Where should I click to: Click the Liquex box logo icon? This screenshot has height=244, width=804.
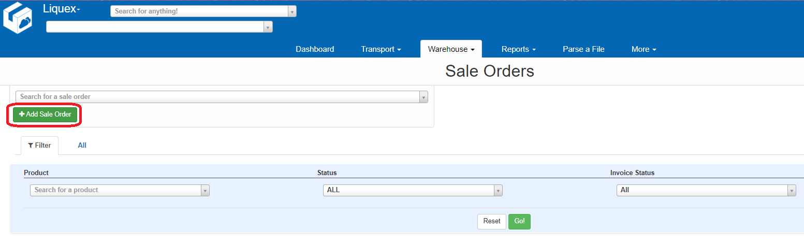click(18, 18)
